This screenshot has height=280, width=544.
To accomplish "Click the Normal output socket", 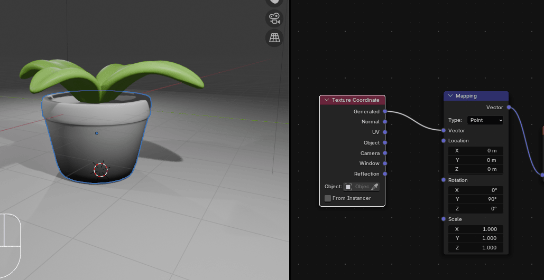I will coord(385,122).
